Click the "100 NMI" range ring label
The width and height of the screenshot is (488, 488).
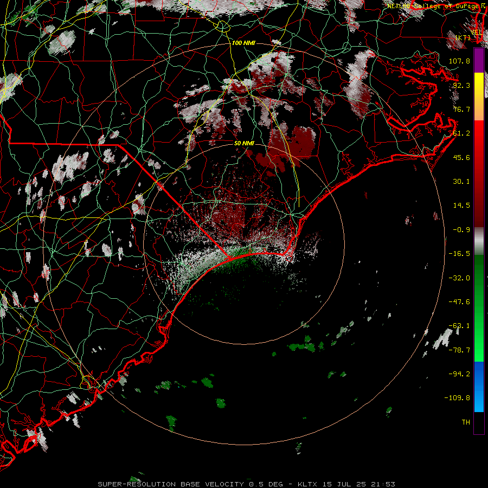(243, 43)
